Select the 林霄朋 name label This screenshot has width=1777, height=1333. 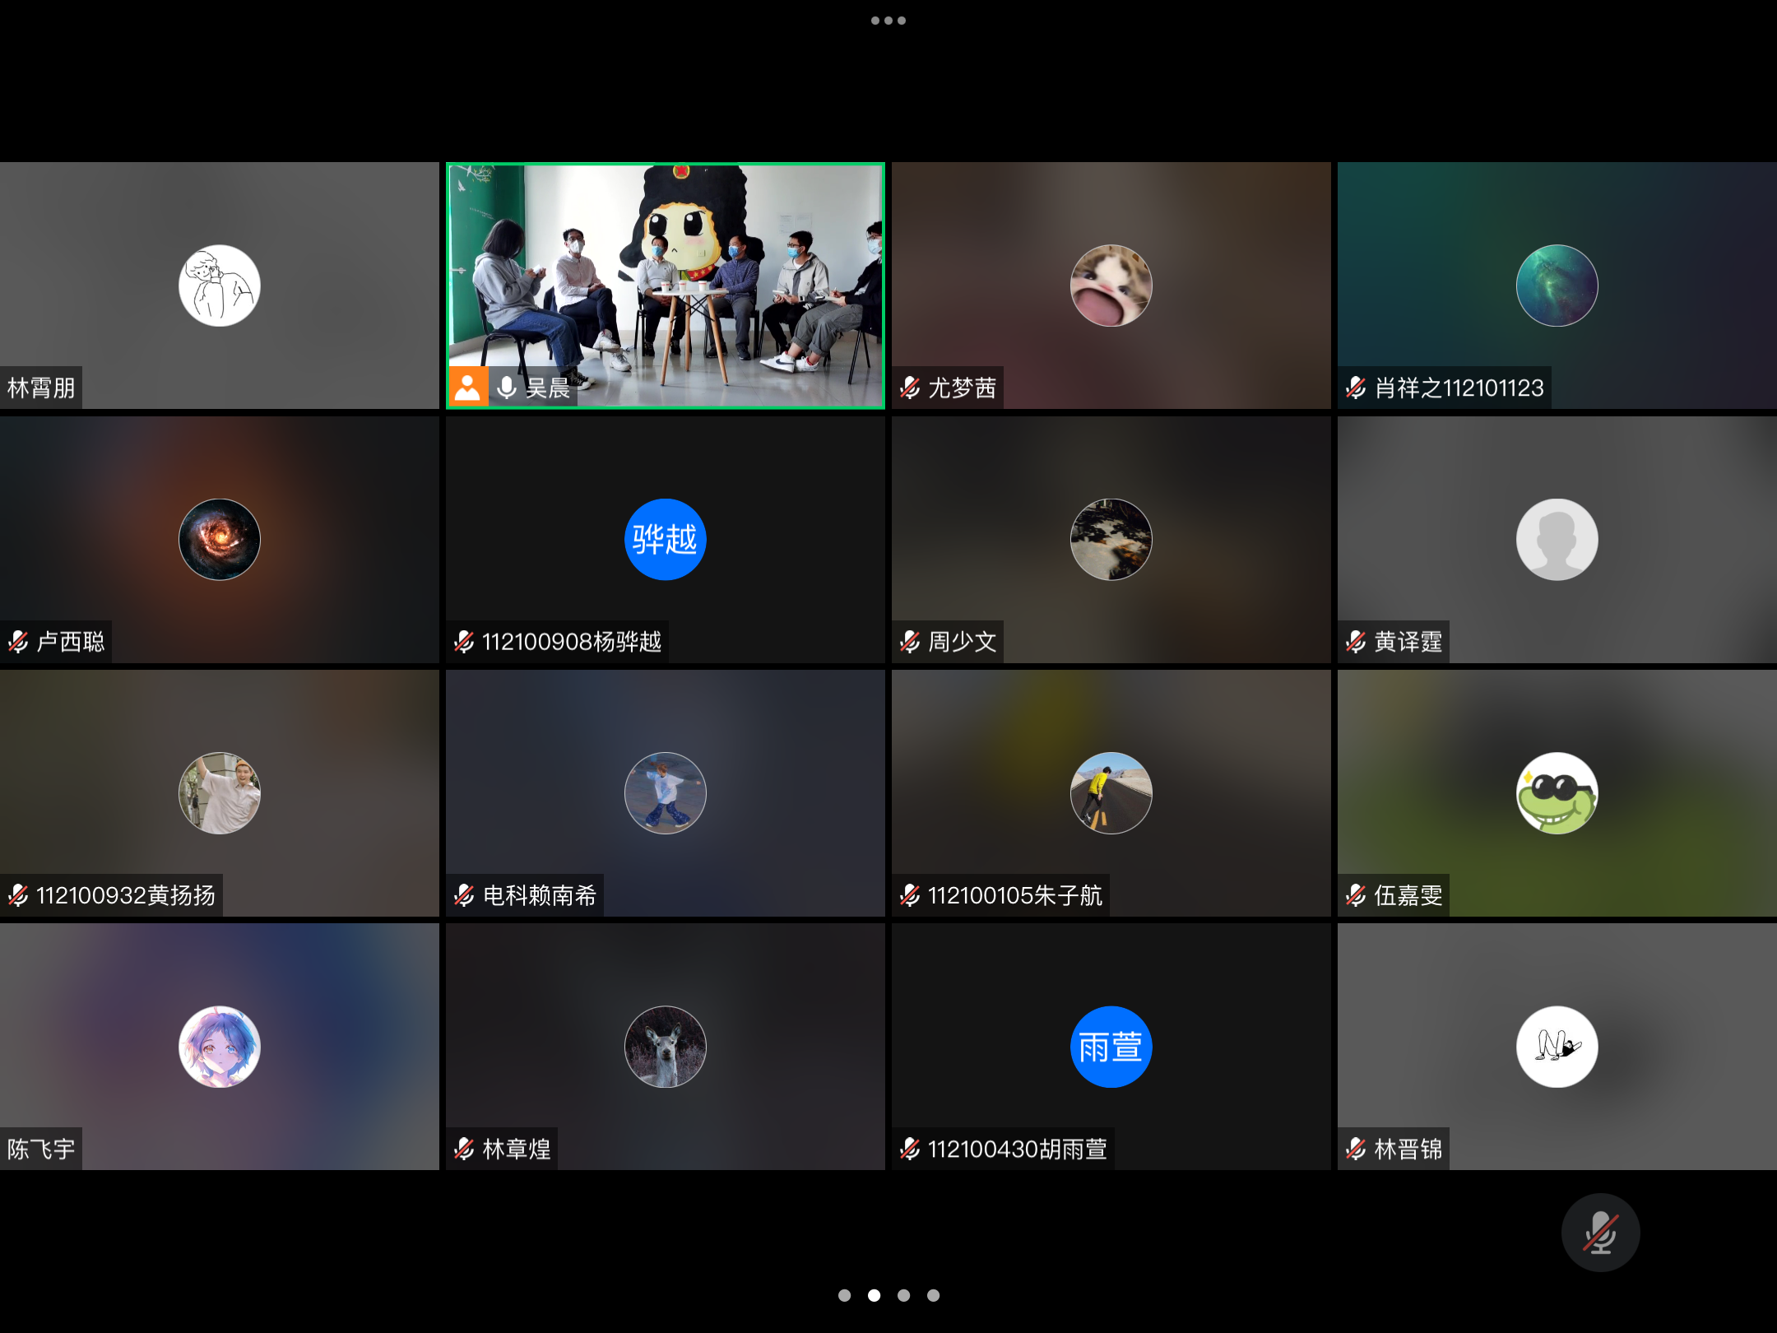pos(41,388)
